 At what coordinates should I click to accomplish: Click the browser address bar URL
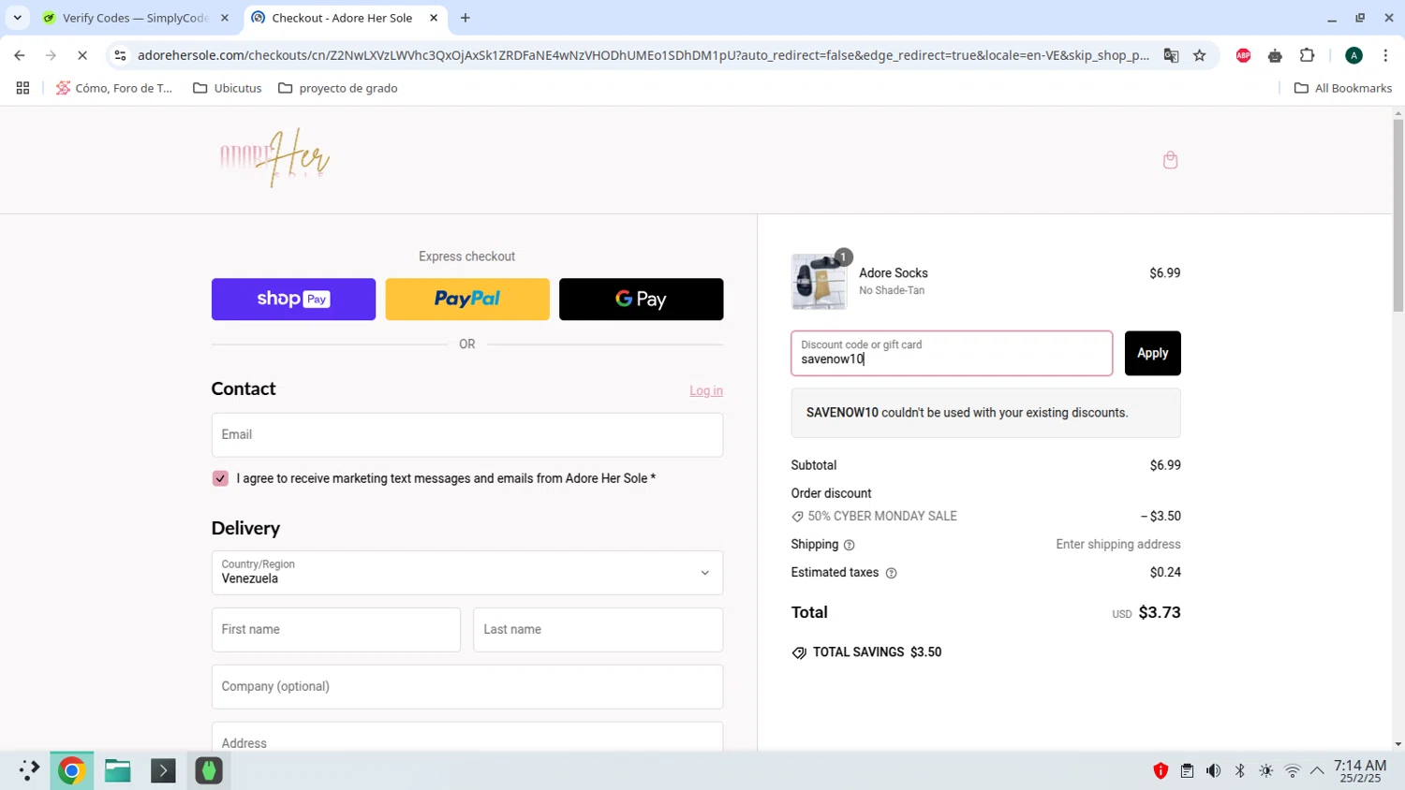(643, 55)
